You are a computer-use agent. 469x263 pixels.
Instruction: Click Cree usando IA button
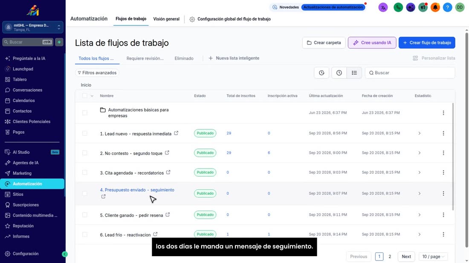tap(372, 43)
